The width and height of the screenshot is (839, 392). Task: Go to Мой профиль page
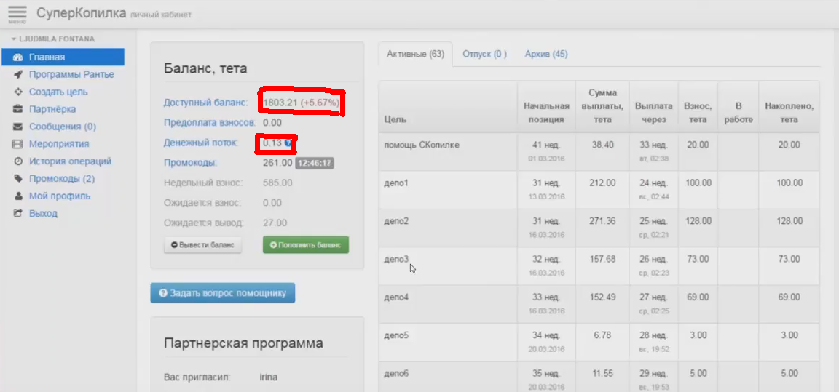click(60, 196)
